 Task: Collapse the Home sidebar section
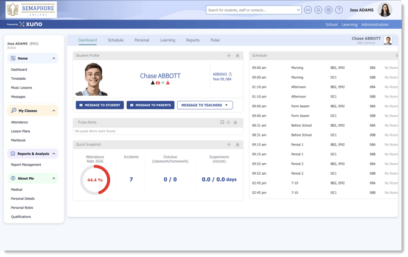54,58
